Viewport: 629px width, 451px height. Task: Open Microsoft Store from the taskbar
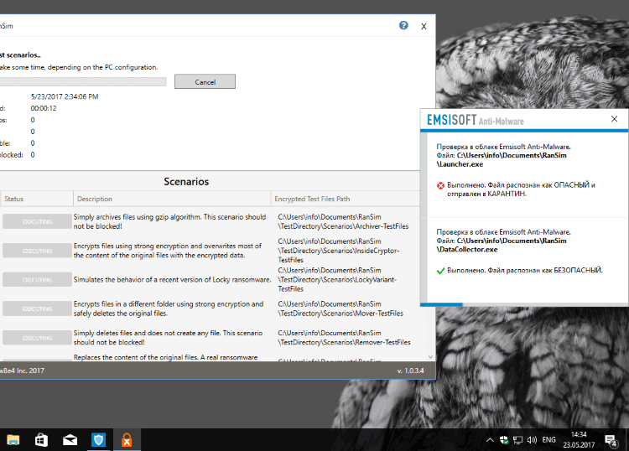click(x=41, y=440)
